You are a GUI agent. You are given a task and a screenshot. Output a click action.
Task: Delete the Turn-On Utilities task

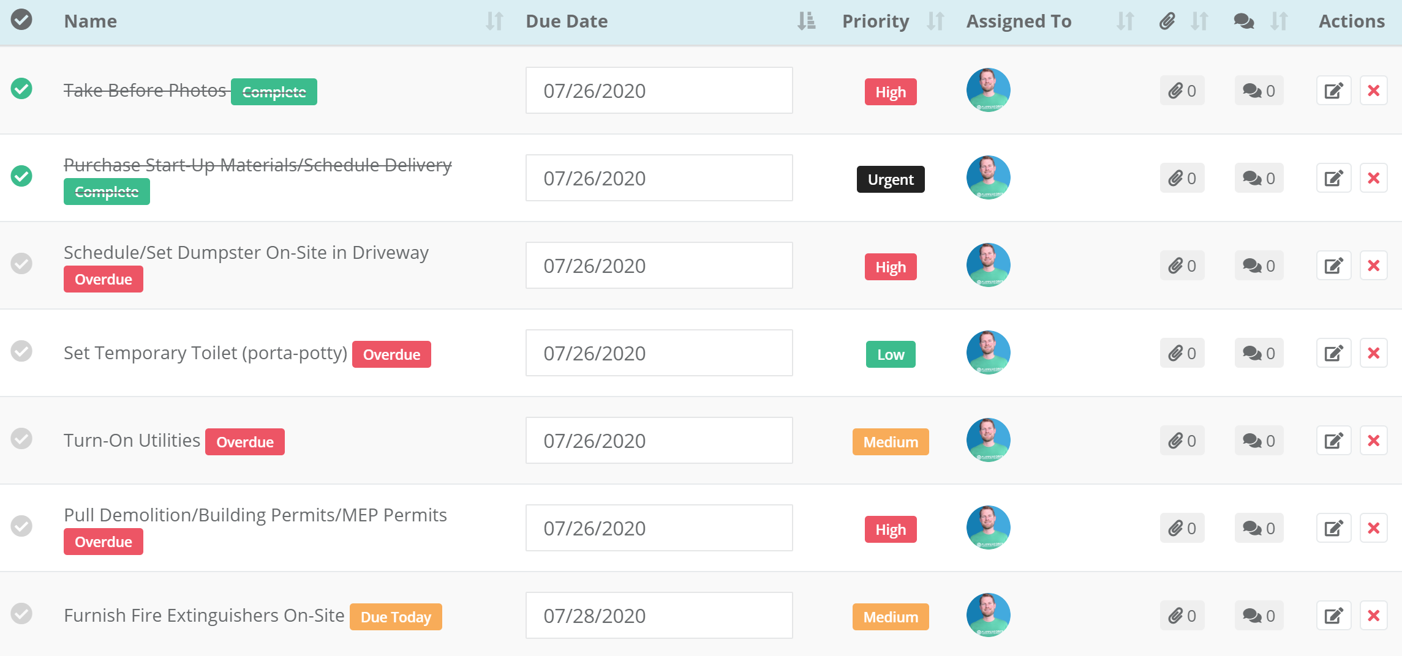click(1373, 441)
